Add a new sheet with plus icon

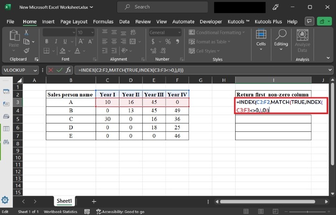(x=94, y=202)
